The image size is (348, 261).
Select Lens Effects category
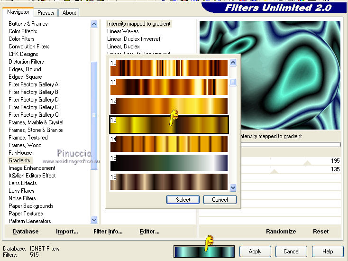(22, 183)
